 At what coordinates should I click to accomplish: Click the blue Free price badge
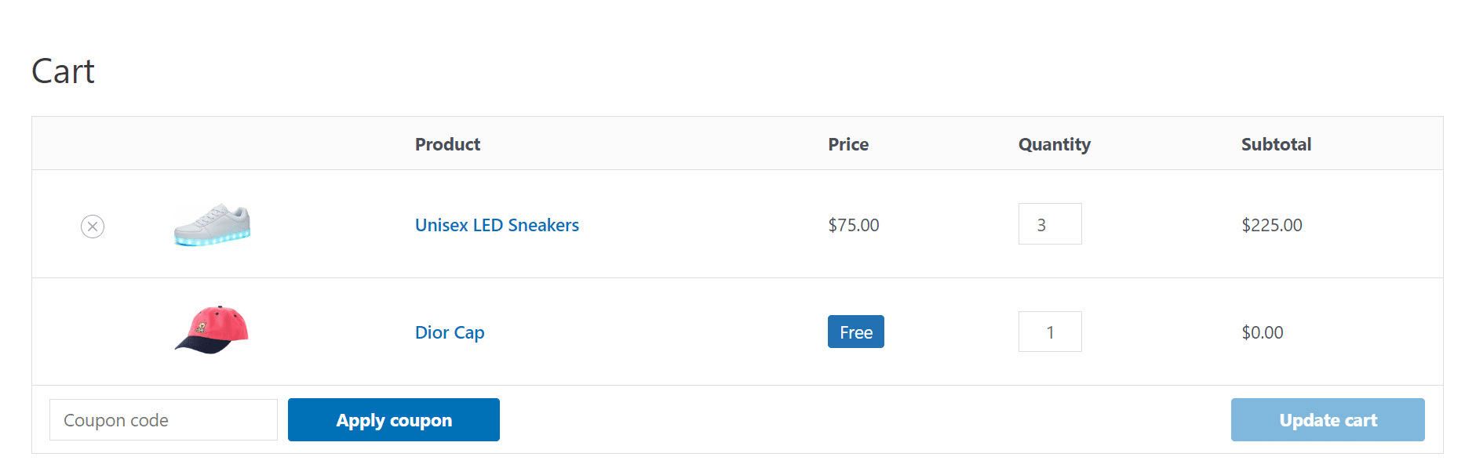coord(855,332)
